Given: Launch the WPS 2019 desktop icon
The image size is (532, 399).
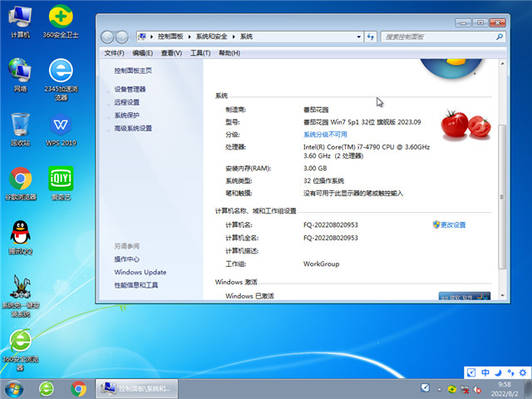Looking at the screenshot, I should click(x=61, y=131).
